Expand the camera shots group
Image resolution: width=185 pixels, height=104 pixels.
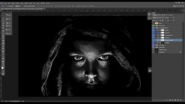click(156, 26)
